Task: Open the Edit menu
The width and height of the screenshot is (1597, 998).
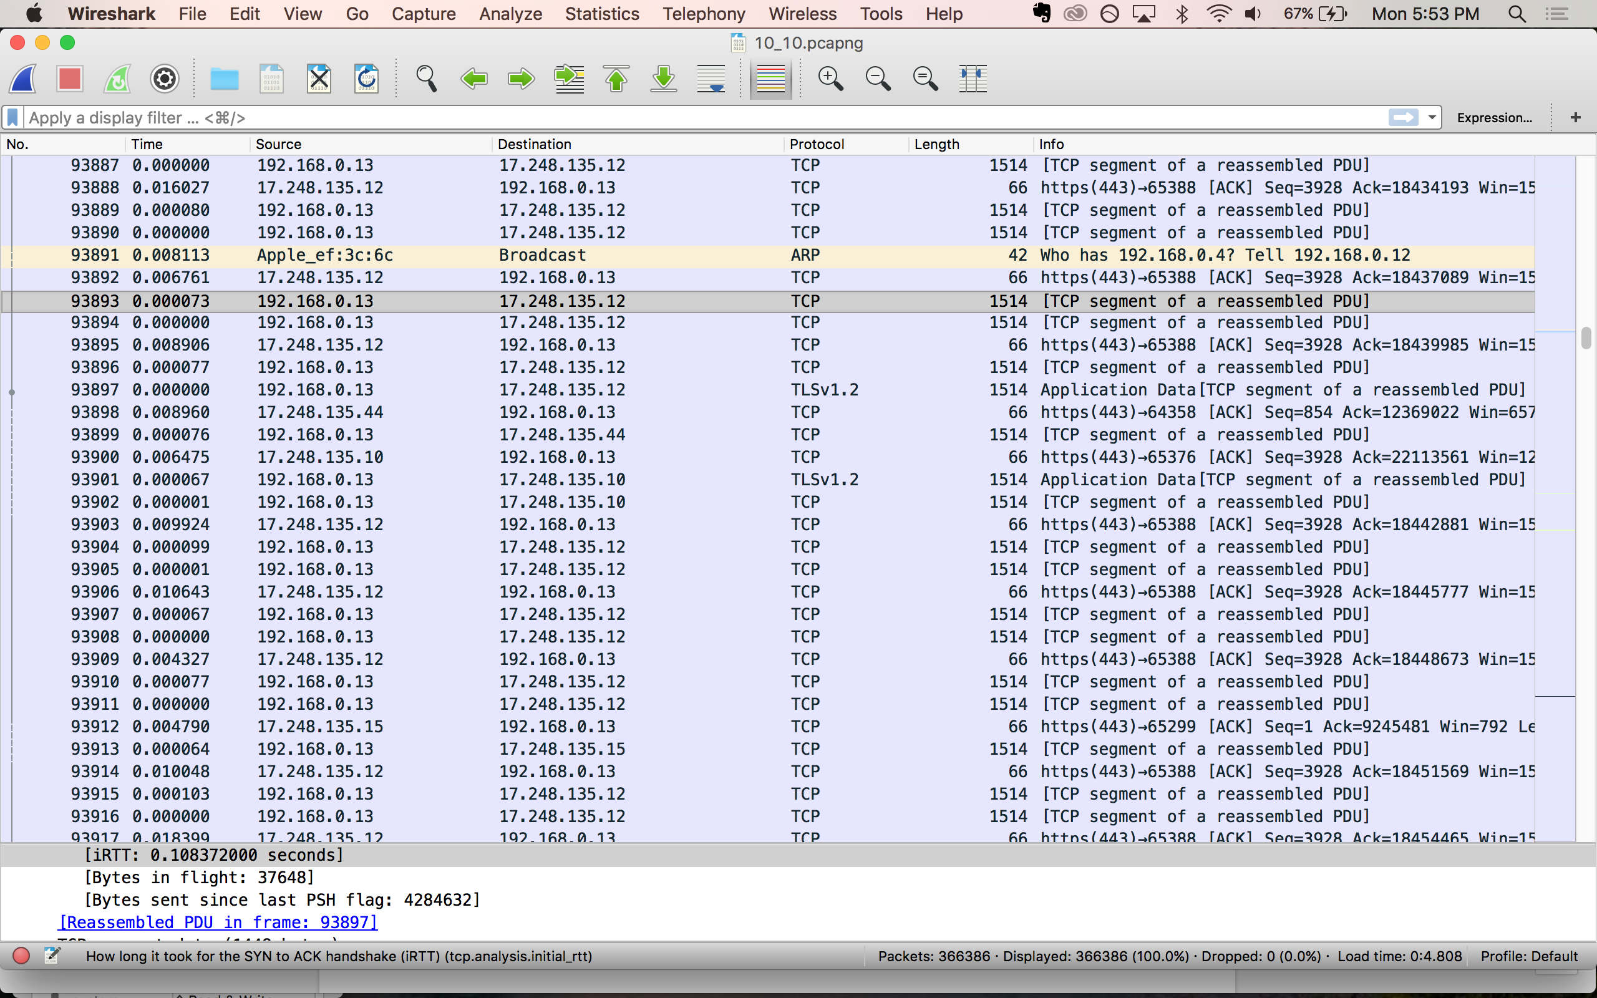Action: 244,14
